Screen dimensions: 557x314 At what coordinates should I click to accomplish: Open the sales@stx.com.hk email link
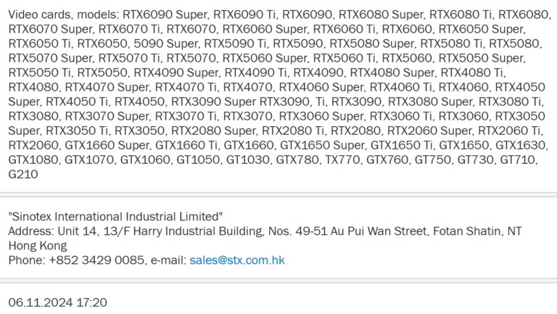[237, 260]
